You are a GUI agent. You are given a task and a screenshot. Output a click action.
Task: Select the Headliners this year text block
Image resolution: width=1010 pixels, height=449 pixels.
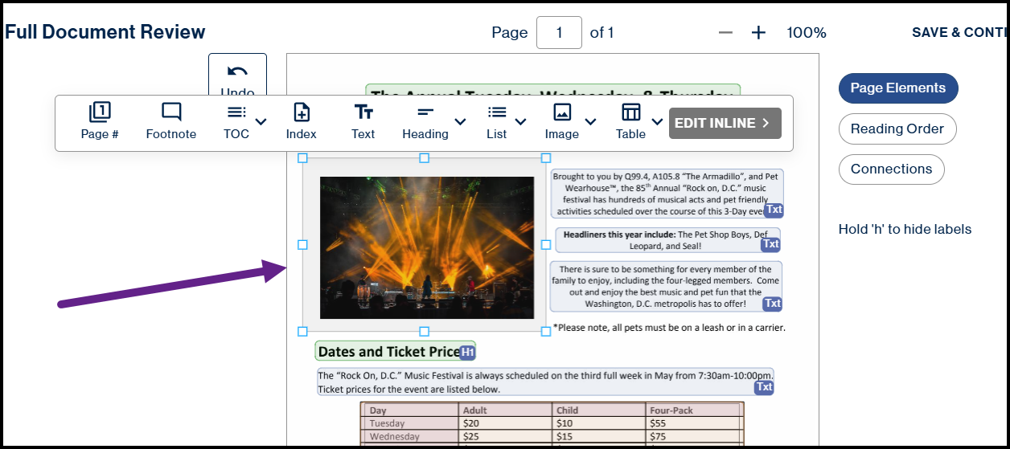(667, 240)
